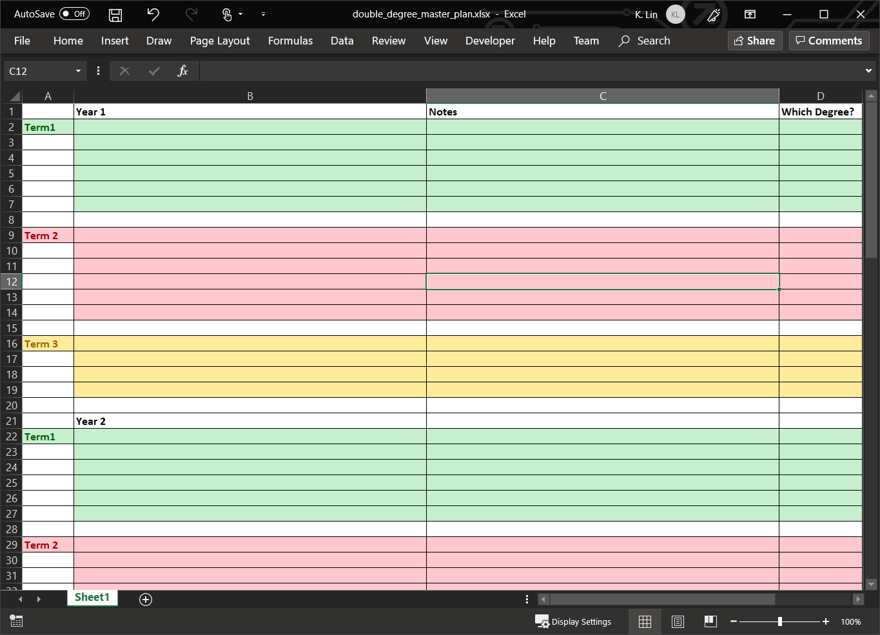Click the Select All corner triangle
Viewport: 880px width, 635px height.
pos(14,96)
